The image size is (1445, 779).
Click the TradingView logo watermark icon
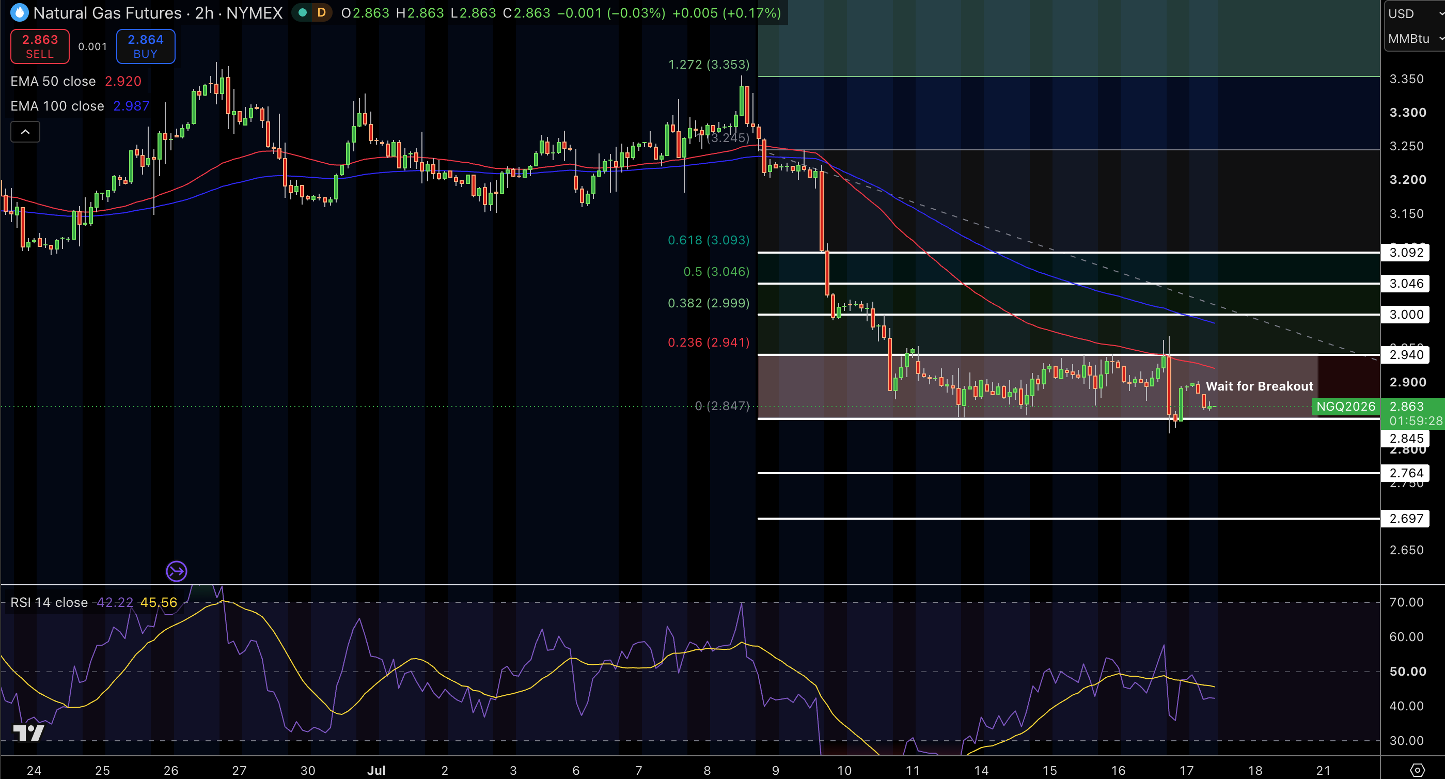click(x=28, y=733)
